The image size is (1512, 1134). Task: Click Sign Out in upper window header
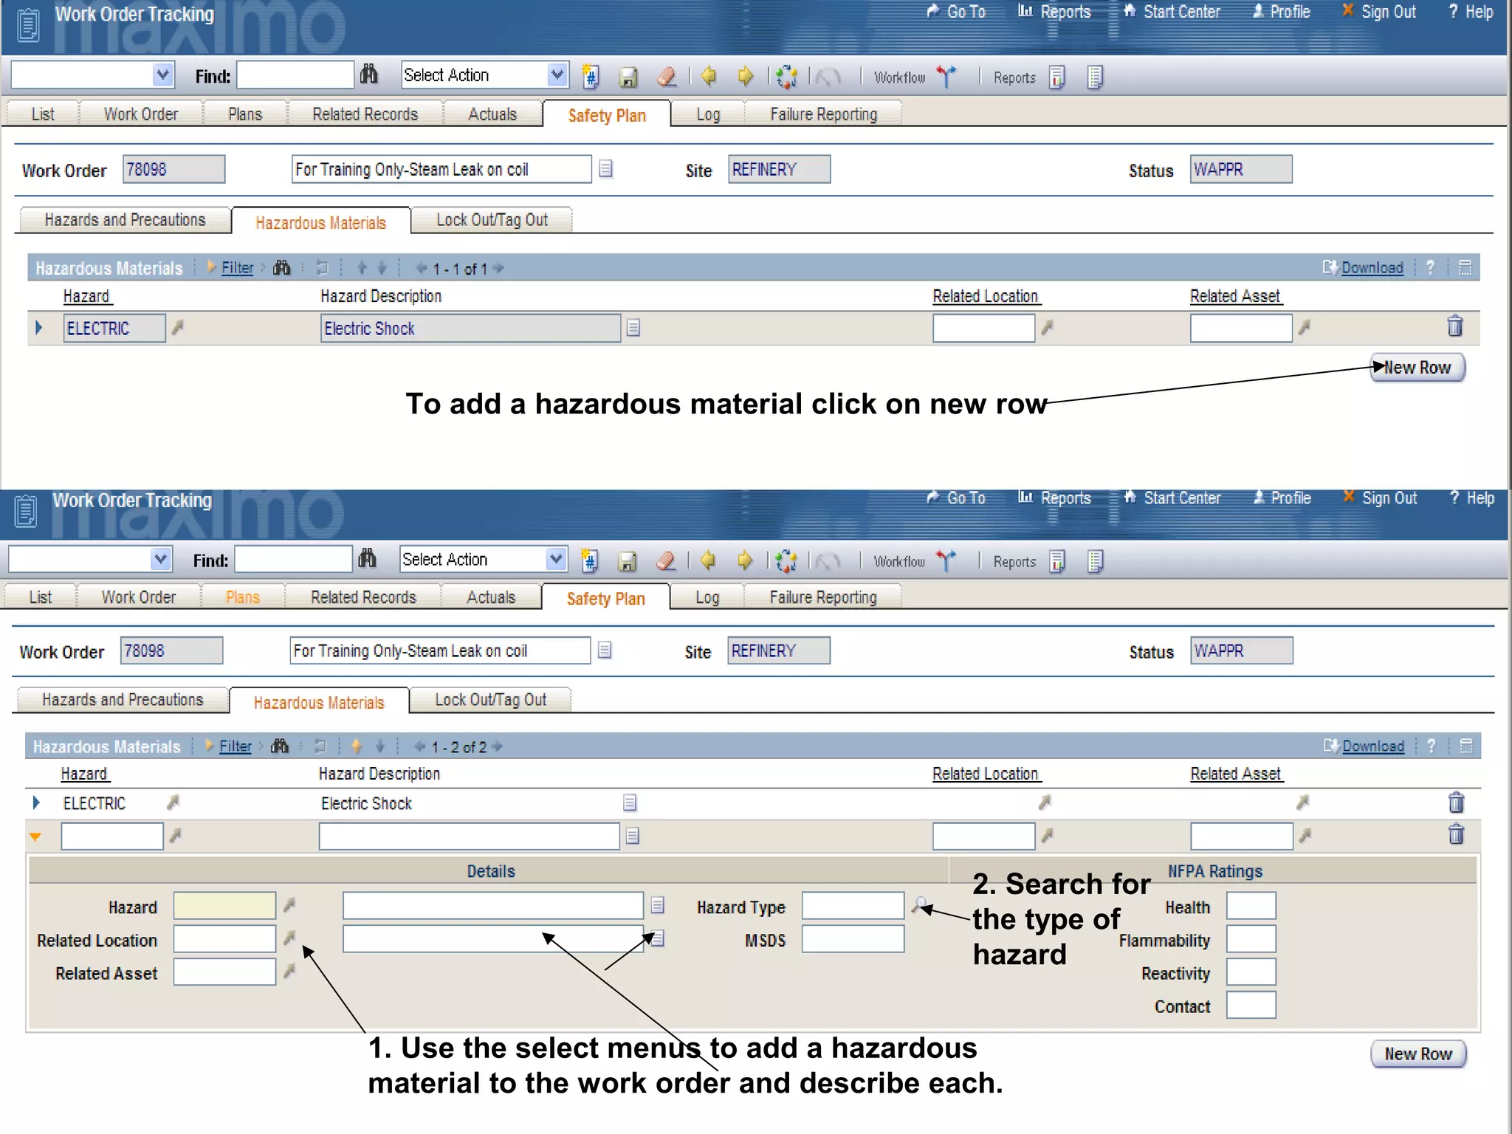click(1378, 11)
